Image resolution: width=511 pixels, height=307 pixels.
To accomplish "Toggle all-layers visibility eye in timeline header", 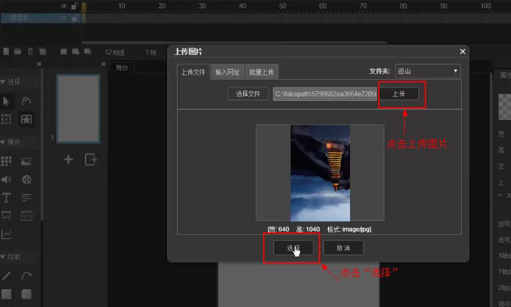I will [63, 6].
